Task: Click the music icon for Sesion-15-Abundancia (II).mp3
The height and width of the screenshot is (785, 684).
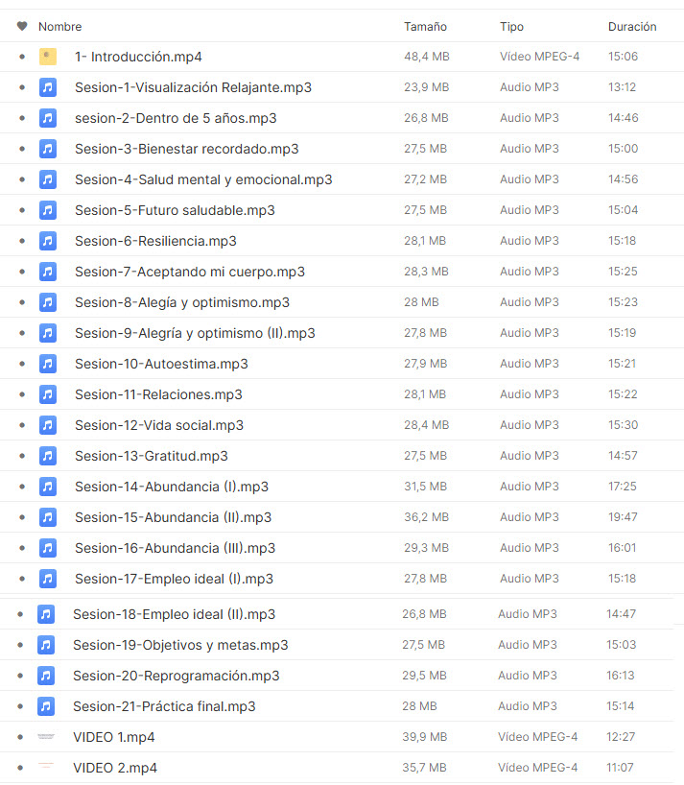Action: pos(48,517)
